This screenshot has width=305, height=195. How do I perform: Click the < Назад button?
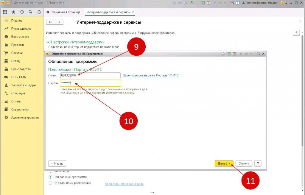[57, 163]
